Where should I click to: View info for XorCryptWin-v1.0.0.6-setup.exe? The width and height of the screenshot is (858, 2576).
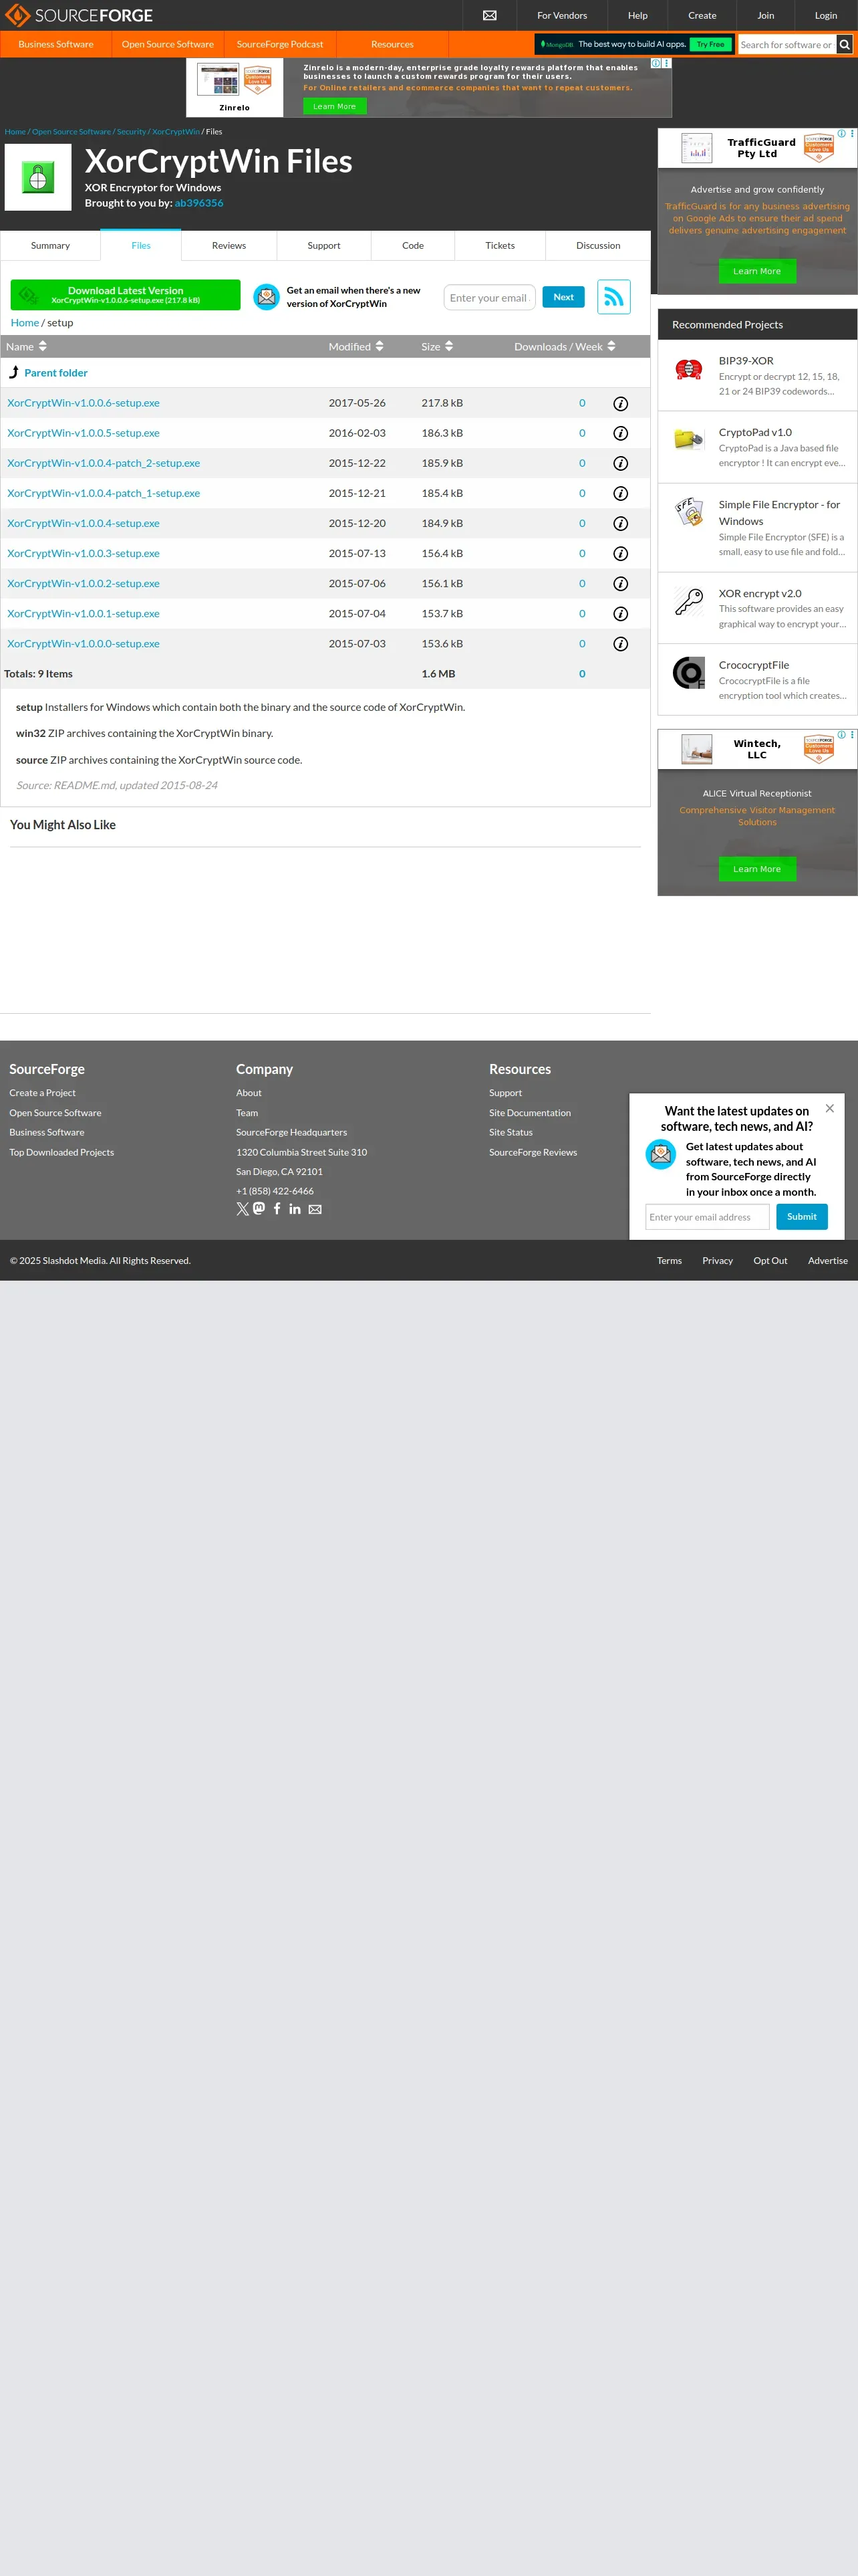point(620,403)
